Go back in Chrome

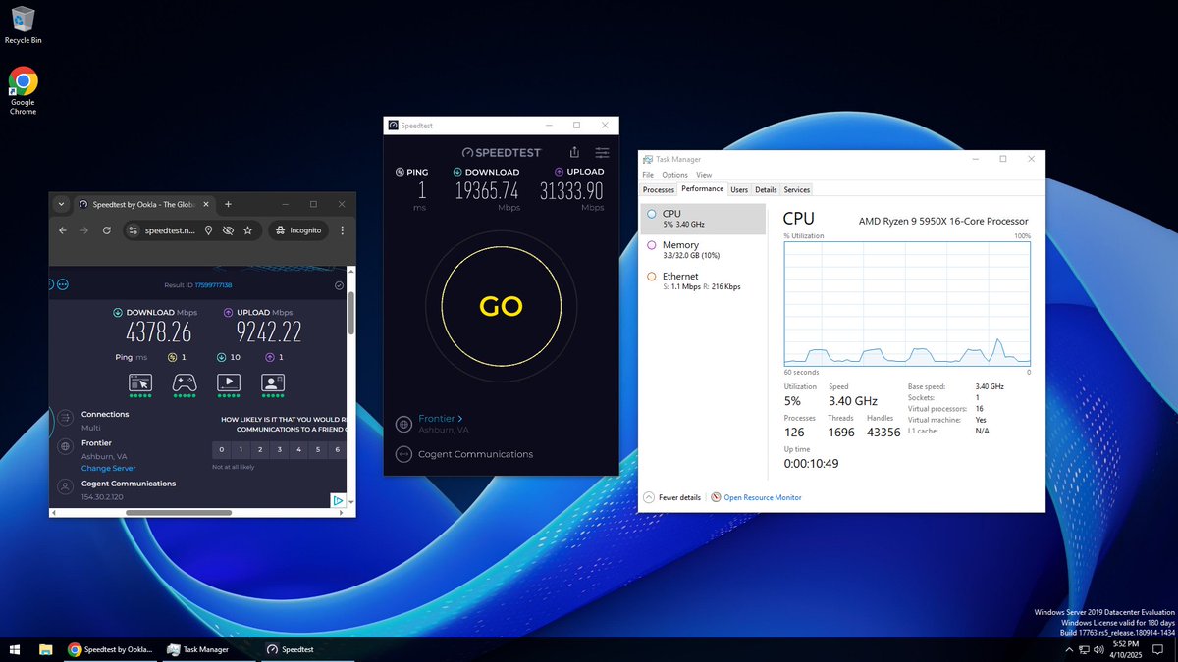tap(63, 230)
